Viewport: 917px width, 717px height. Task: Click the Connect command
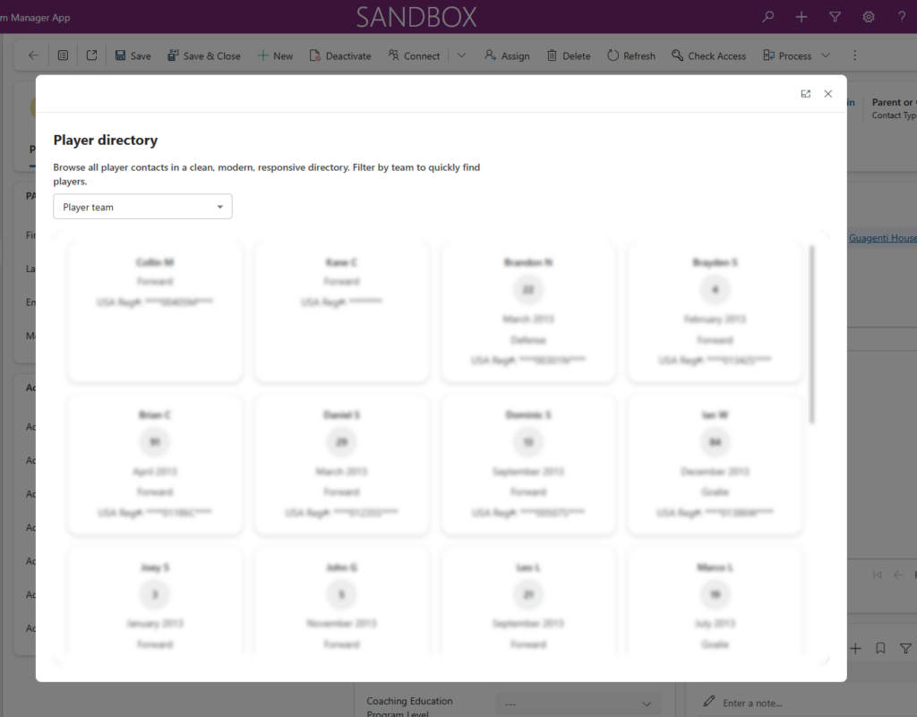pyautogui.click(x=414, y=55)
